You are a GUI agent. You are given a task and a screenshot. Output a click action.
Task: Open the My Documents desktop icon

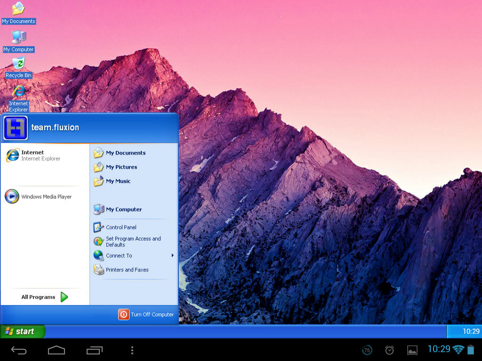18,13
